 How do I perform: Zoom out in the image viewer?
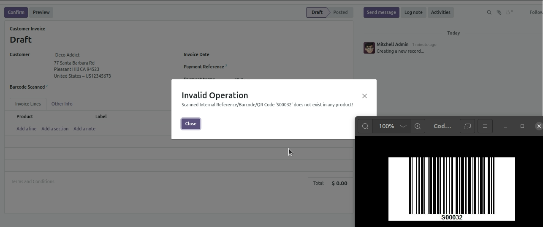[x=365, y=126]
